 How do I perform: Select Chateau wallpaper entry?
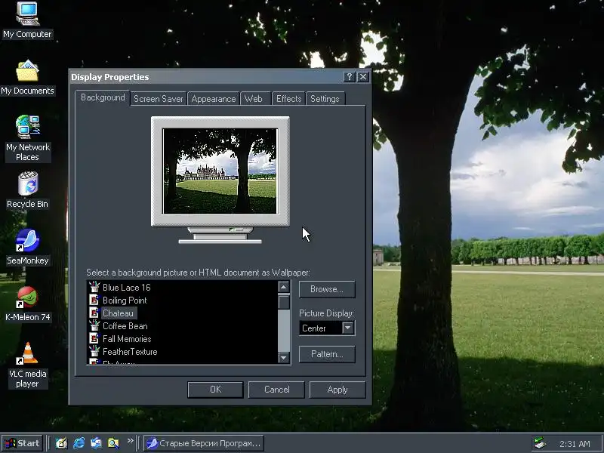[x=118, y=313]
